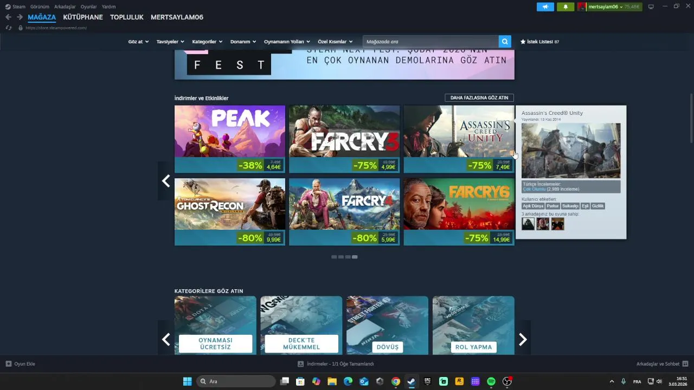Open the PEAK deal card
694x390 pixels.
230,139
